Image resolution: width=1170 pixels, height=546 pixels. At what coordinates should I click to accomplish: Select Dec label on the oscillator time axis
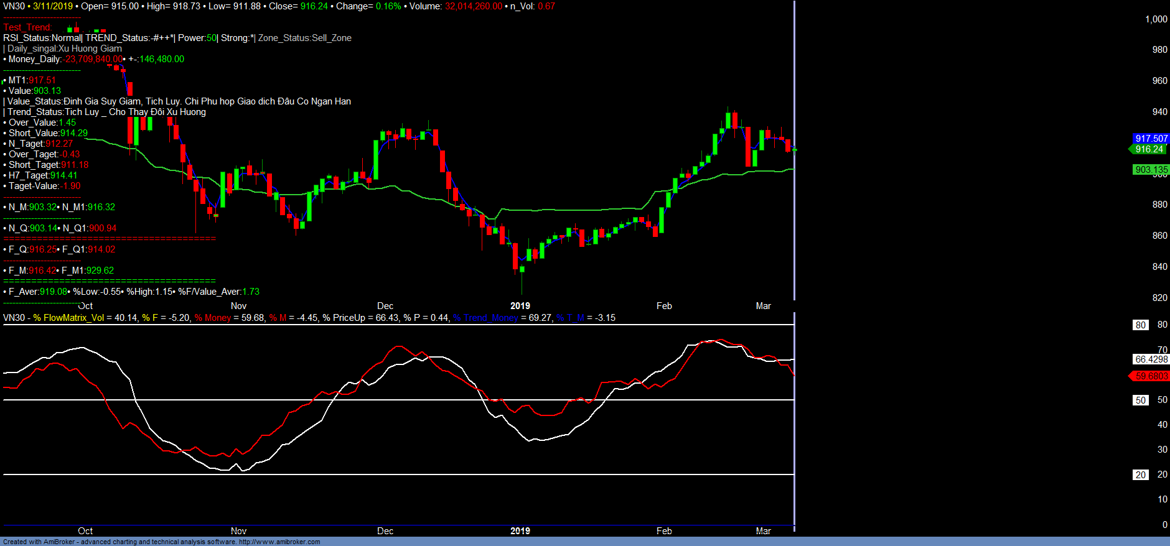[x=385, y=531]
